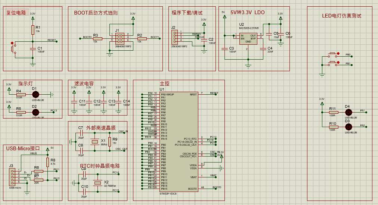Select the 5V power terminal in the LDO block

pos(224,17)
